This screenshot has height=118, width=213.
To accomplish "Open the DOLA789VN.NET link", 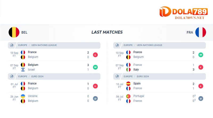I will pos(190,18).
